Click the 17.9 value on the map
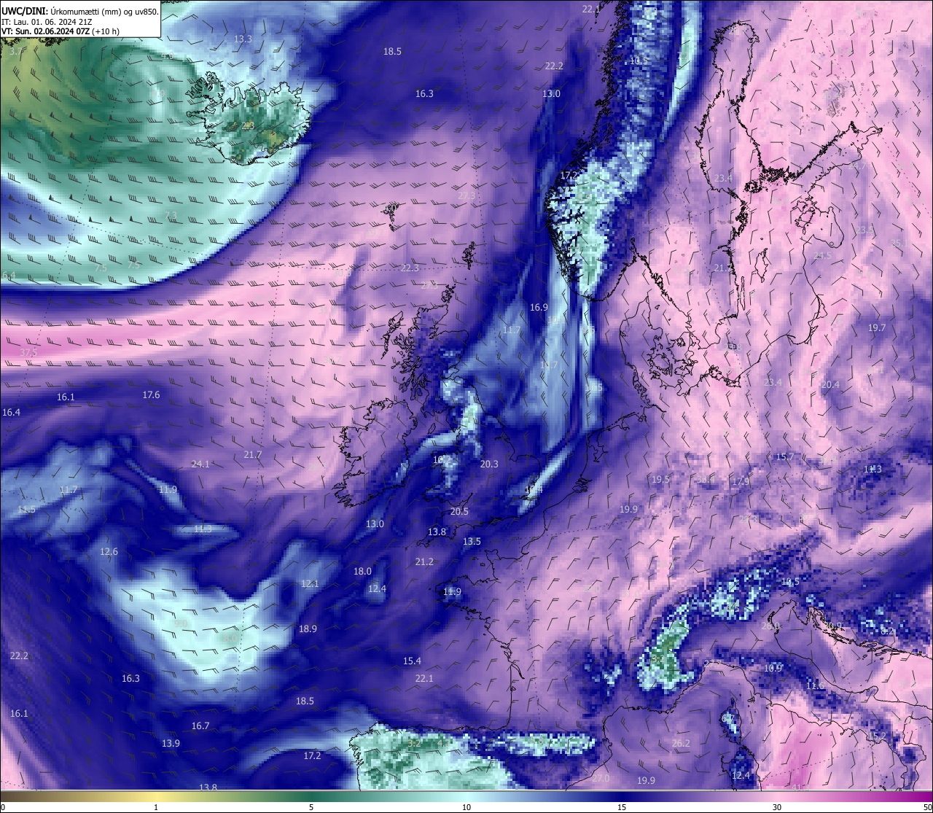The width and height of the screenshot is (933, 813). point(740,481)
